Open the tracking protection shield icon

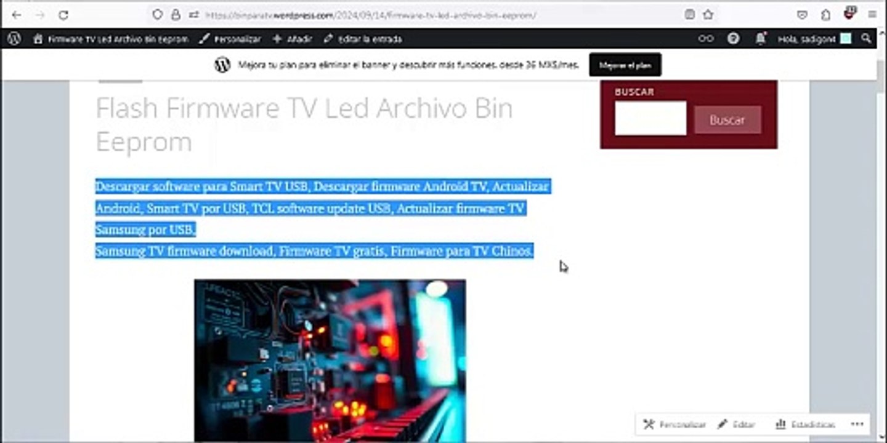(158, 15)
